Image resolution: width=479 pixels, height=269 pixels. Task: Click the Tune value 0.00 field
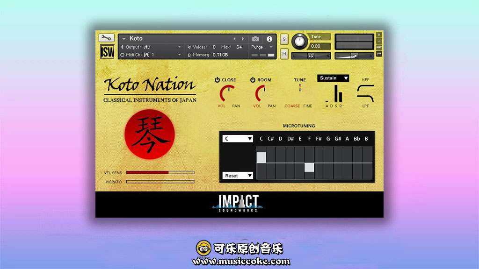[x=319, y=46]
